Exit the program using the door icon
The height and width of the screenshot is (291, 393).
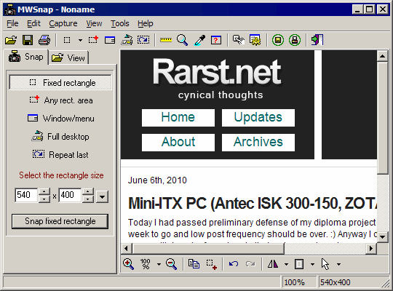[x=317, y=40]
